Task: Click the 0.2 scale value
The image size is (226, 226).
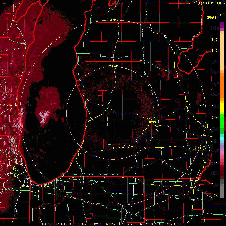Action: click(215, 162)
